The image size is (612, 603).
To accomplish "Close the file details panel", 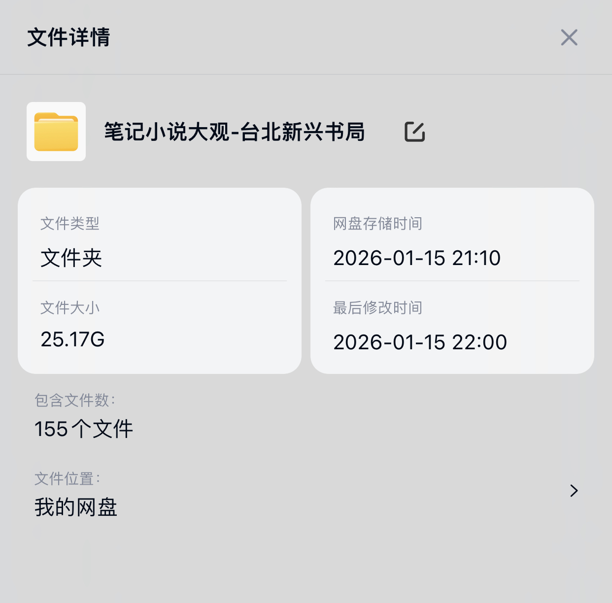I will point(569,37).
